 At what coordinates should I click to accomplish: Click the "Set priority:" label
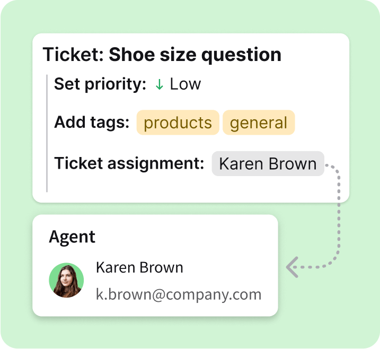pos(100,84)
